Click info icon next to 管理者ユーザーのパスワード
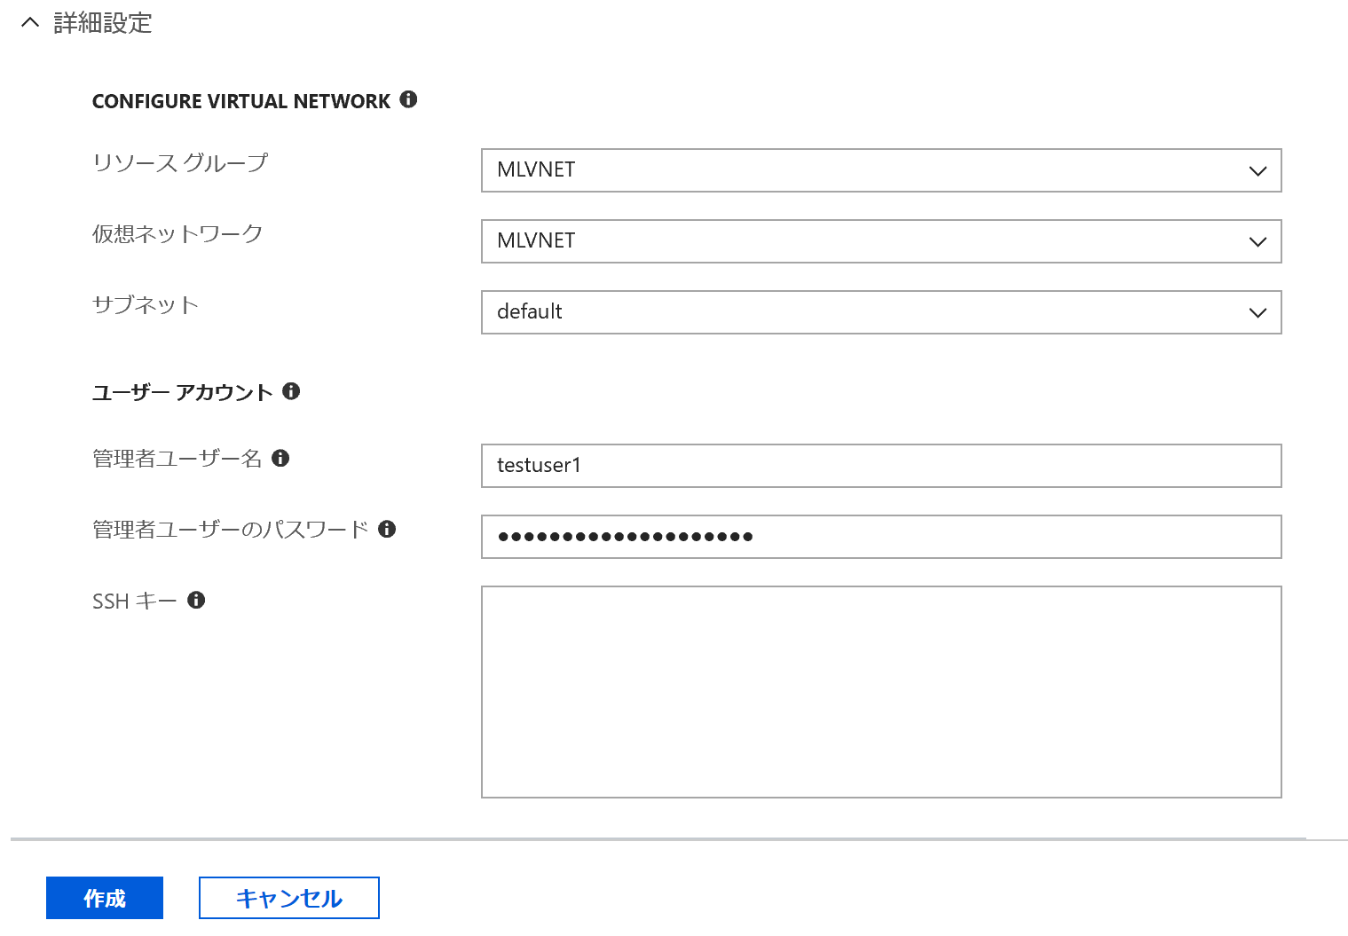 tap(387, 529)
